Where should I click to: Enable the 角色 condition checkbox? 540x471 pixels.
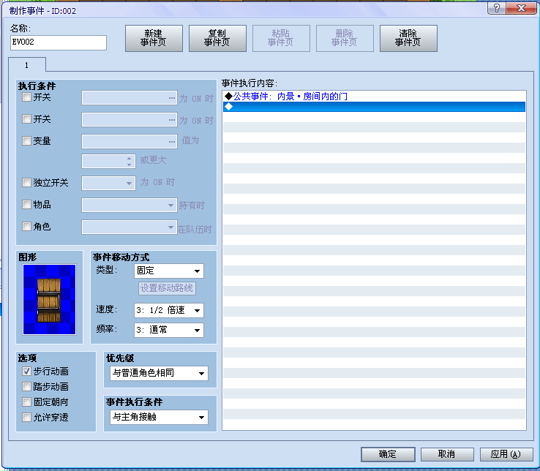pyautogui.click(x=26, y=227)
